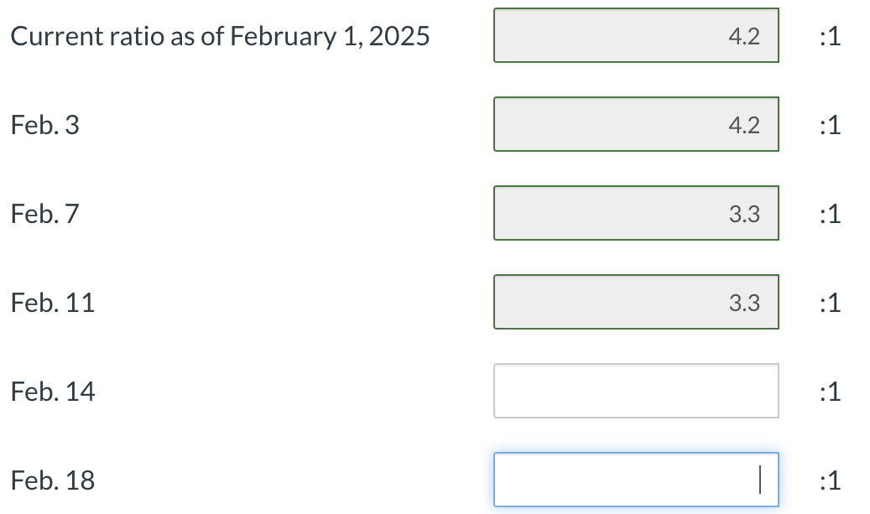Select the Feb. 11 ratio input showing 3.3
The image size is (870, 514).
(x=636, y=302)
